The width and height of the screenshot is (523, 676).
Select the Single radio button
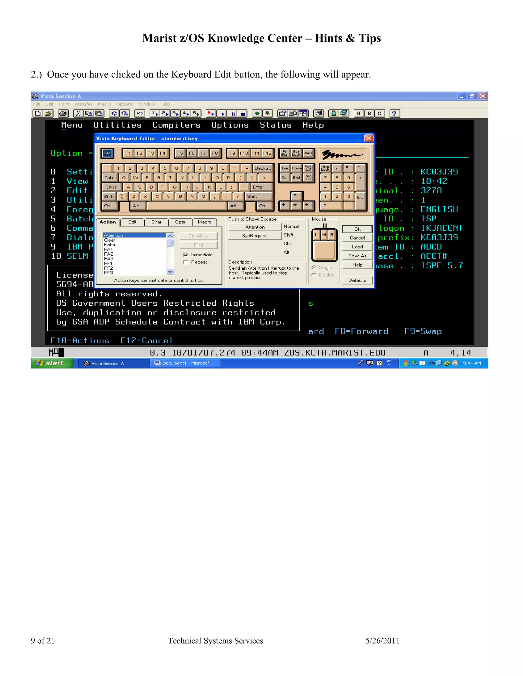[x=314, y=267]
